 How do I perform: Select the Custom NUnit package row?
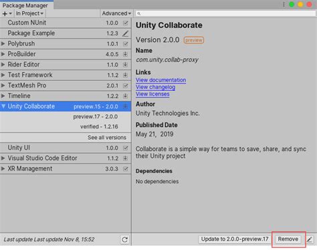point(66,23)
